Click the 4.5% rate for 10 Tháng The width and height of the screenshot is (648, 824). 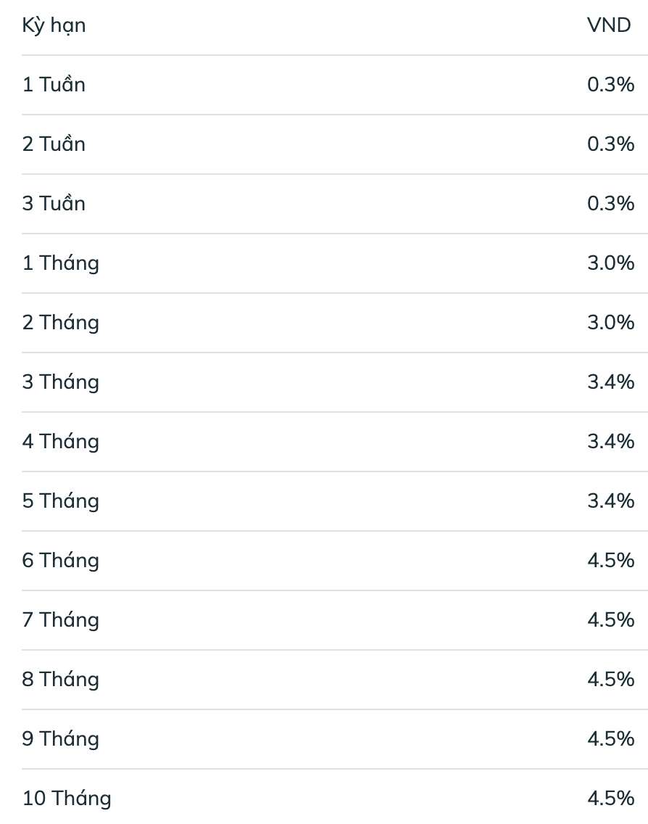[x=610, y=799]
